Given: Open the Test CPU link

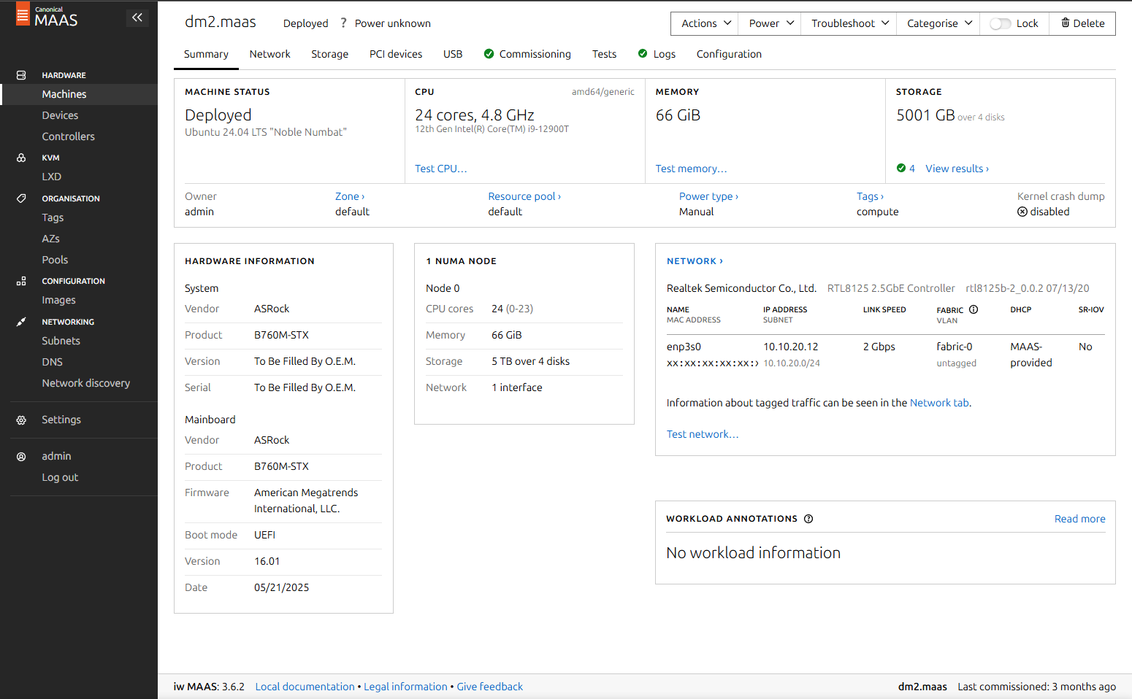Looking at the screenshot, I should pos(440,169).
